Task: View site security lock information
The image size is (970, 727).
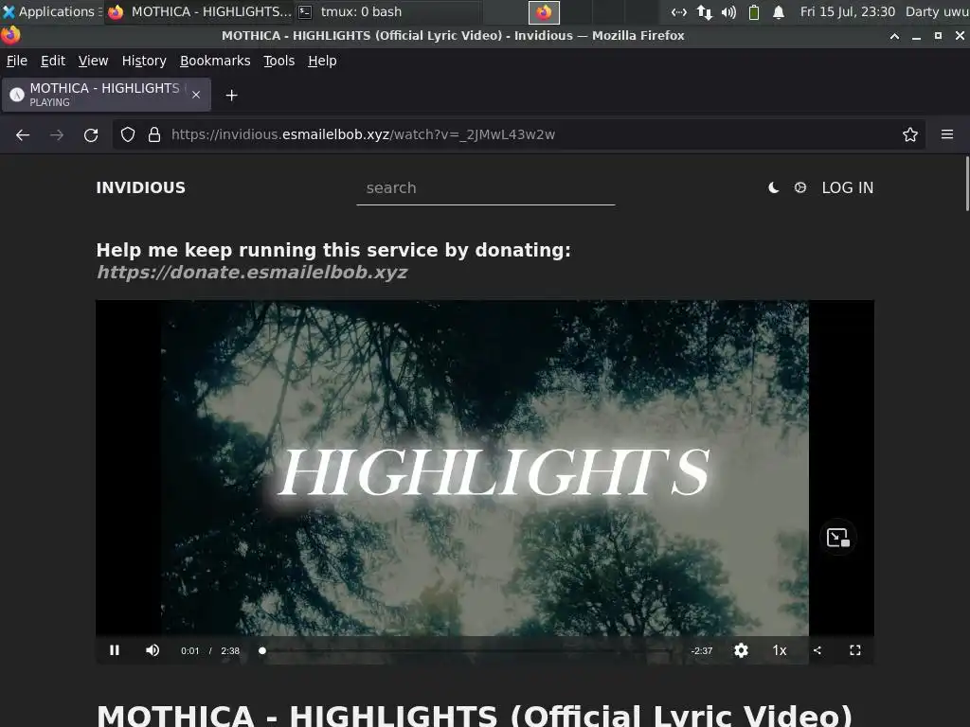Action: [x=154, y=134]
